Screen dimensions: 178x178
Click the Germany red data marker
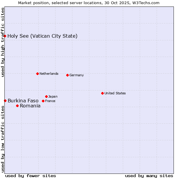pos(67,75)
